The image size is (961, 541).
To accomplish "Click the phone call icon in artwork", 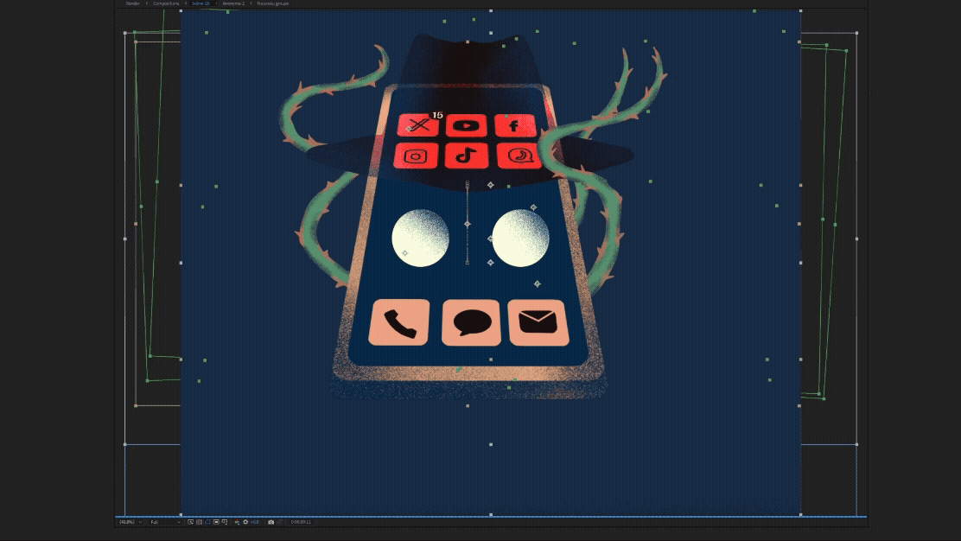I will [399, 322].
